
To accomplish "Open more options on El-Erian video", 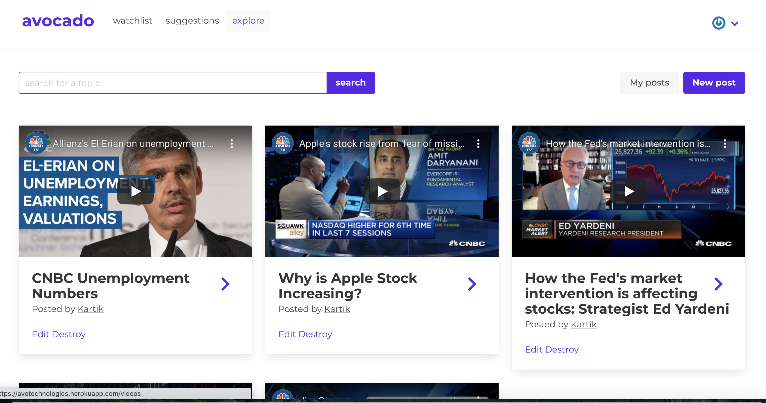I will (232, 144).
